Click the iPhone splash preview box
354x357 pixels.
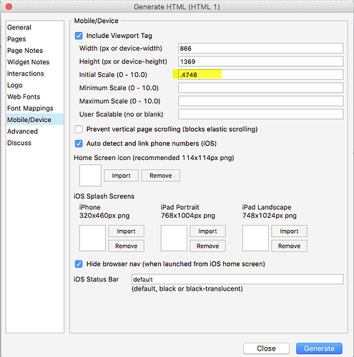pyautogui.click(x=92, y=238)
